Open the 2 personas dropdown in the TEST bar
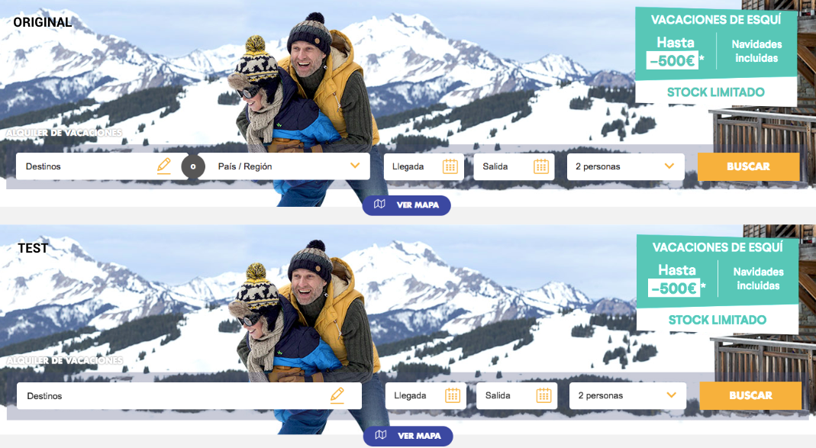Image resolution: width=816 pixels, height=448 pixels. click(627, 395)
